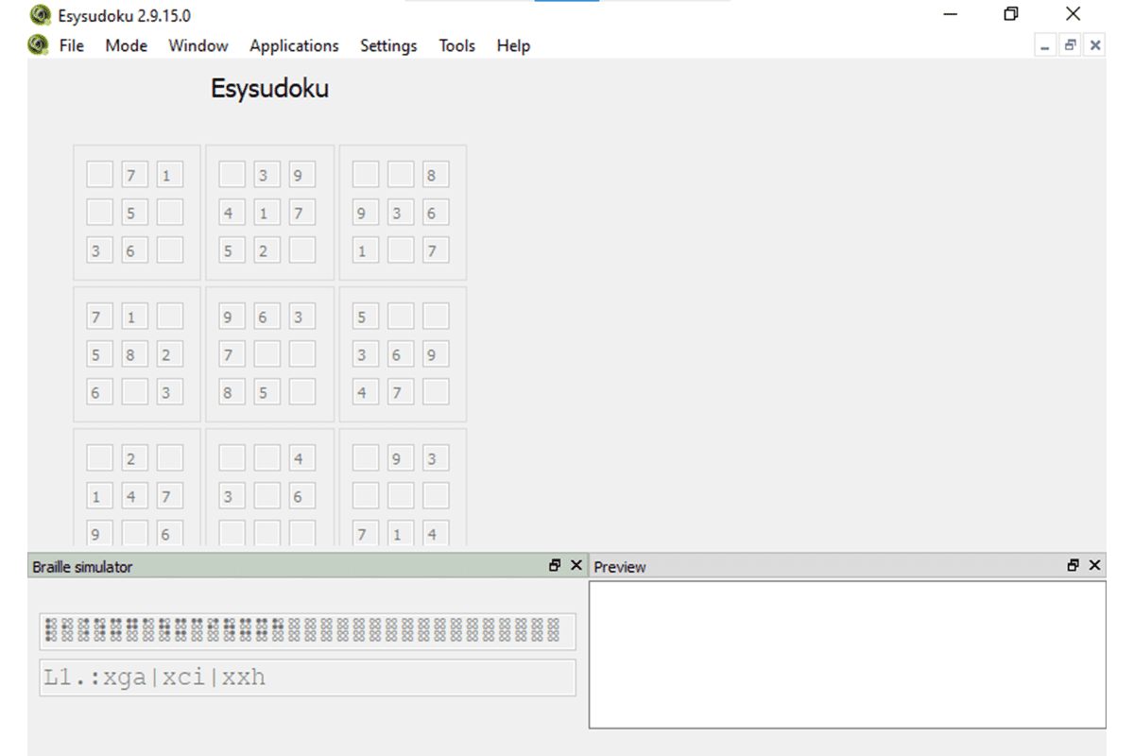This screenshot has width=1134, height=756.
Task: Minimize the sudoku child window
Action: [x=1044, y=44]
